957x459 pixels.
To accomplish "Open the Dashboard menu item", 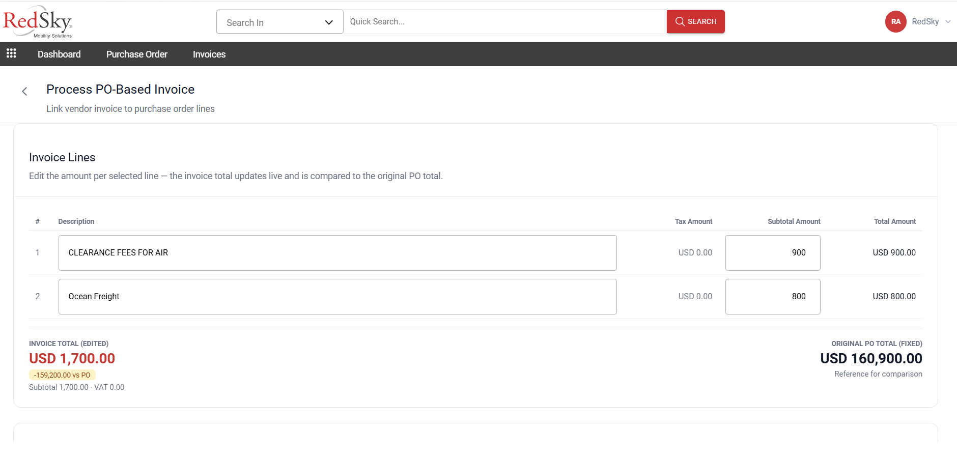I will 59,54.
